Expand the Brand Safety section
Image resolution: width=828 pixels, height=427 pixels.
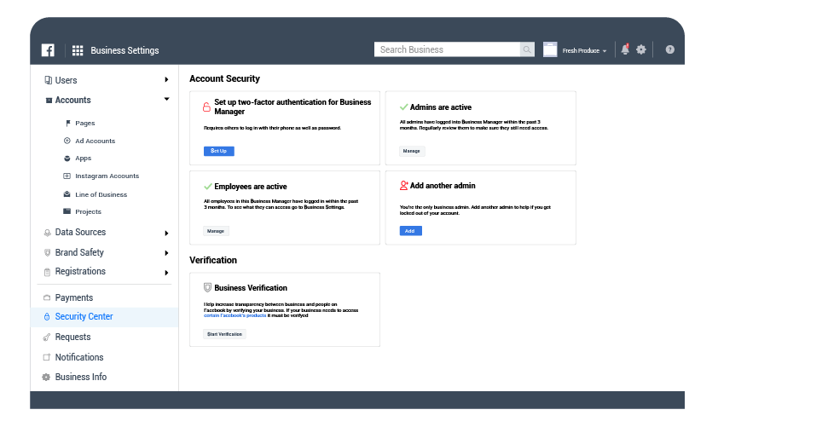pos(166,253)
